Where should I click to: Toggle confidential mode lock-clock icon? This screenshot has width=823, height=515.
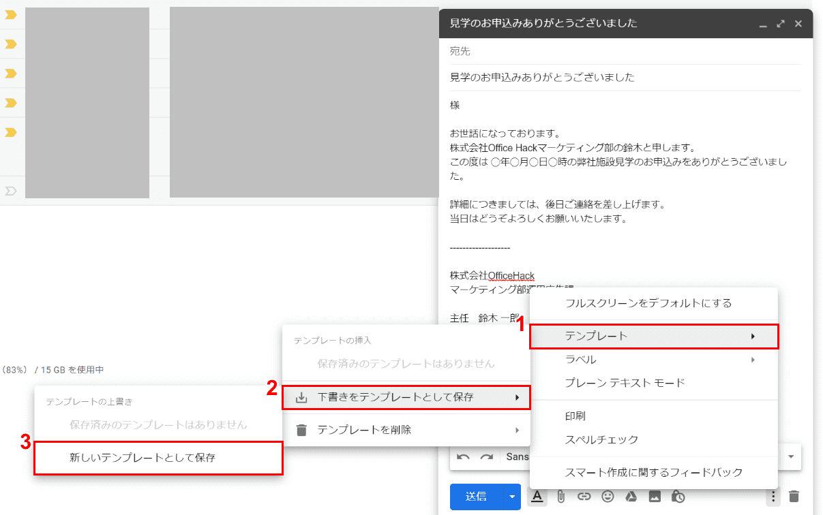click(678, 497)
